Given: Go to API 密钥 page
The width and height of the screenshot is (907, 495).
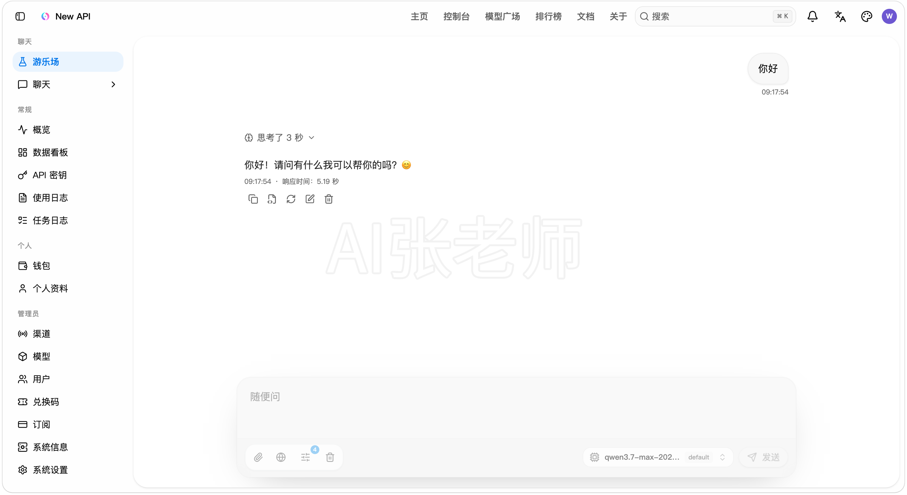Looking at the screenshot, I should click(x=68, y=175).
